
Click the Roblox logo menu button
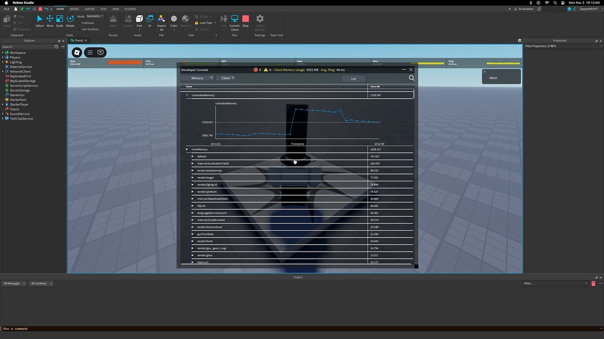tap(77, 52)
